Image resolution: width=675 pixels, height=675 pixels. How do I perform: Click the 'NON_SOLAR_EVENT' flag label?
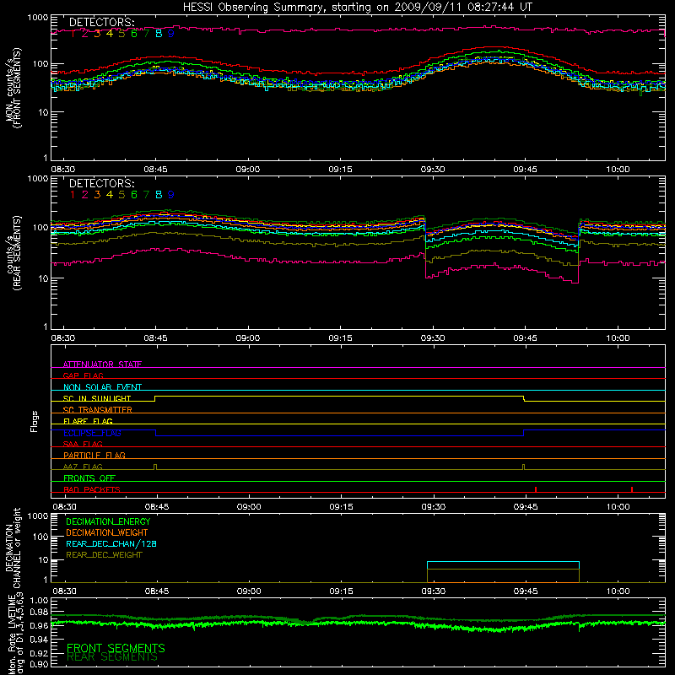[102, 387]
